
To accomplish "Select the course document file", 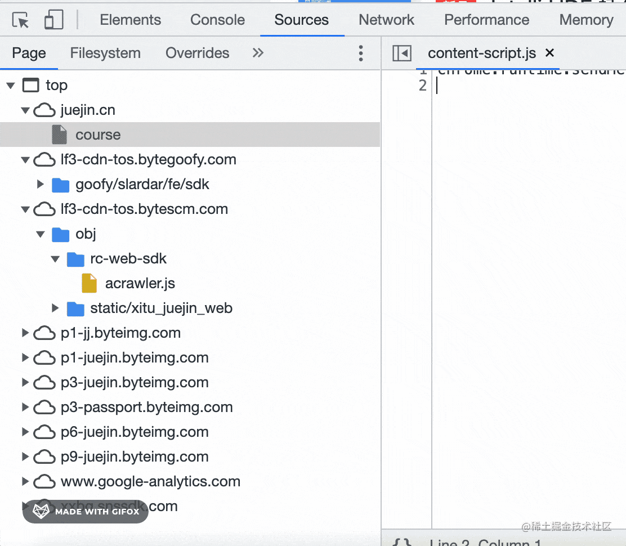I will tap(98, 135).
